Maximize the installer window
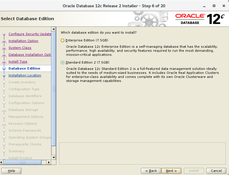Screen dimensions: 229x175 [x=214, y=6]
